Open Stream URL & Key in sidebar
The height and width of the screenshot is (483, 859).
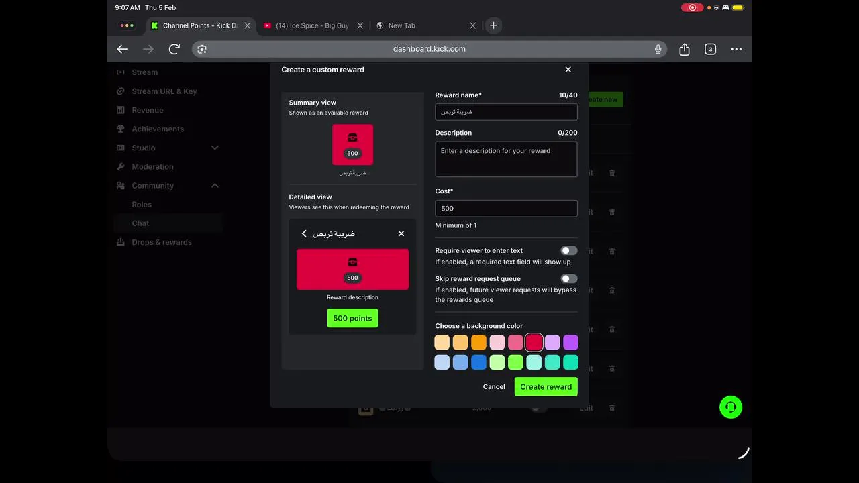164,91
